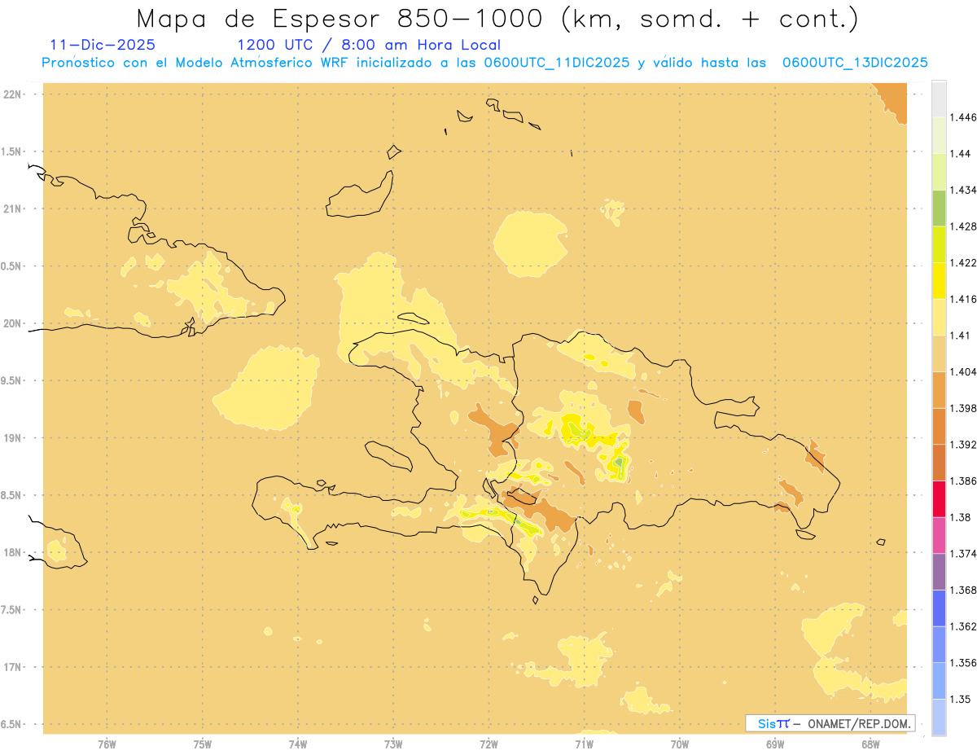Click the legend value '1.446'
This screenshot has height=755, width=977.
click(962, 117)
